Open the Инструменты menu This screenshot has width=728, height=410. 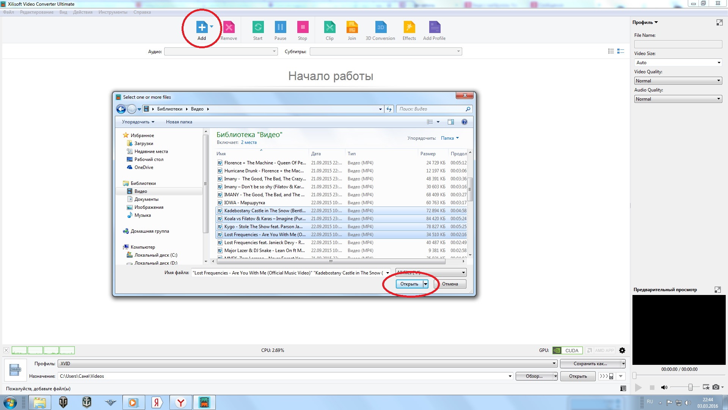point(112,11)
